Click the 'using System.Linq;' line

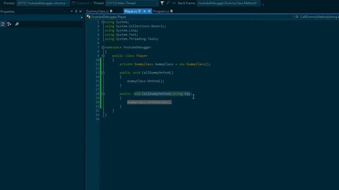coord(121,31)
